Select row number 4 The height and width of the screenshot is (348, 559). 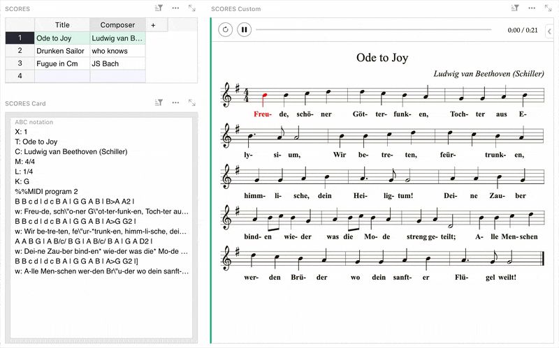(x=20, y=76)
